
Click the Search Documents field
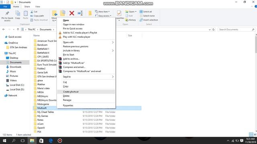(x=237, y=30)
